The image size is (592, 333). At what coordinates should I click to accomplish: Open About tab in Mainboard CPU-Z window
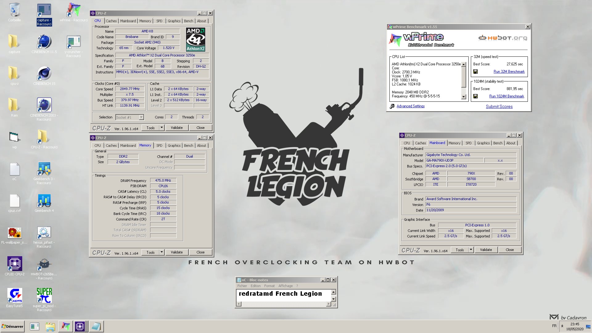(511, 143)
